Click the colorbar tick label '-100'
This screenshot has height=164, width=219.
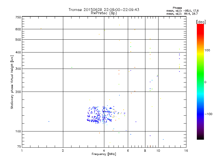point(208,114)
